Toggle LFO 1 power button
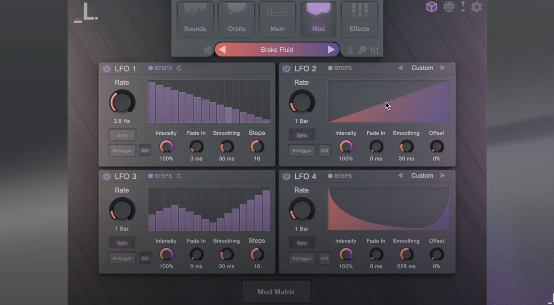The height and width of the screenshot is (305, 554). pyautogui.click(x=107, y=69)
